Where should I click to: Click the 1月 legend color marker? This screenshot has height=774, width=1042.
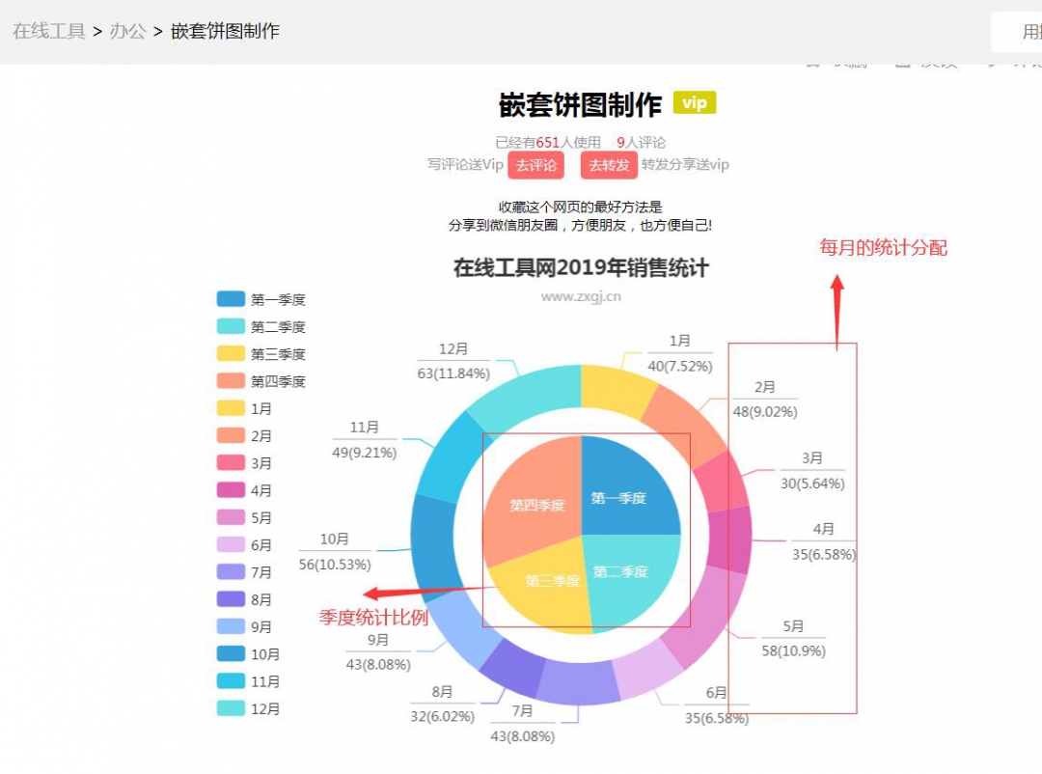pyautogui.click(x=231, y=408)
